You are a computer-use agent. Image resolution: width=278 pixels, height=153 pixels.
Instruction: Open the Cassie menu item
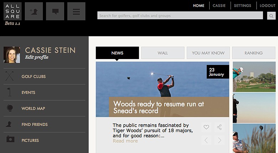[x=219, y=6]
